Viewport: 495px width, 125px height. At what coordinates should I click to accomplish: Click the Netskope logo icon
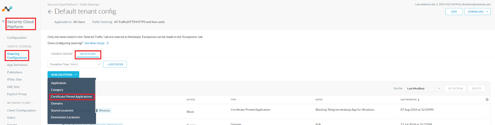pos(7,9)
